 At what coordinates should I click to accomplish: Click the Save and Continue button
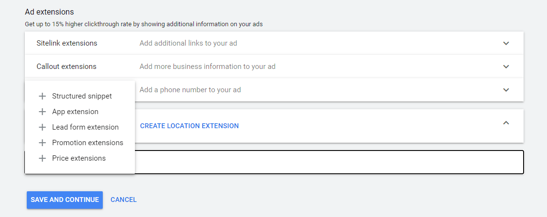click(65, 200)
